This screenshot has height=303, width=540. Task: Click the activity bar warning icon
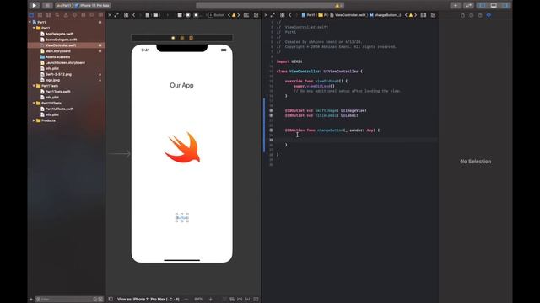(337, 6)
